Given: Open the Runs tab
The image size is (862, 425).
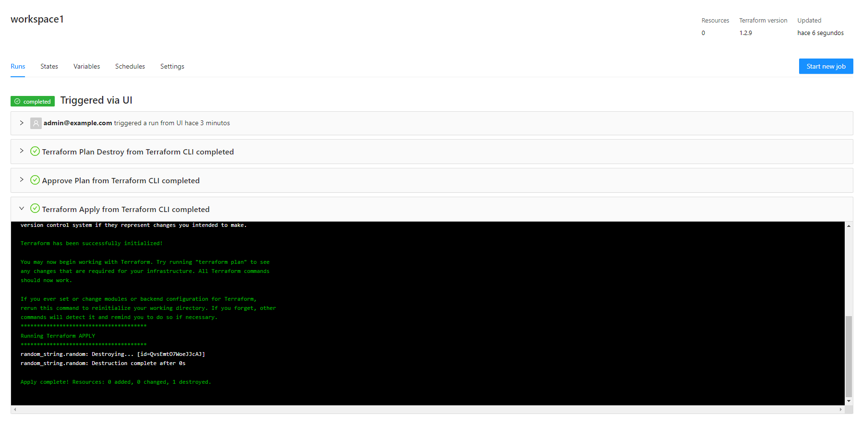Looking at the screenshot, I should 18,66.
